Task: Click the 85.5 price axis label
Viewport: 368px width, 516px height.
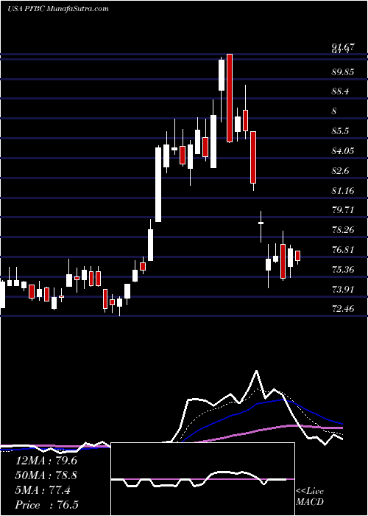Action: [x=340, y=131]
